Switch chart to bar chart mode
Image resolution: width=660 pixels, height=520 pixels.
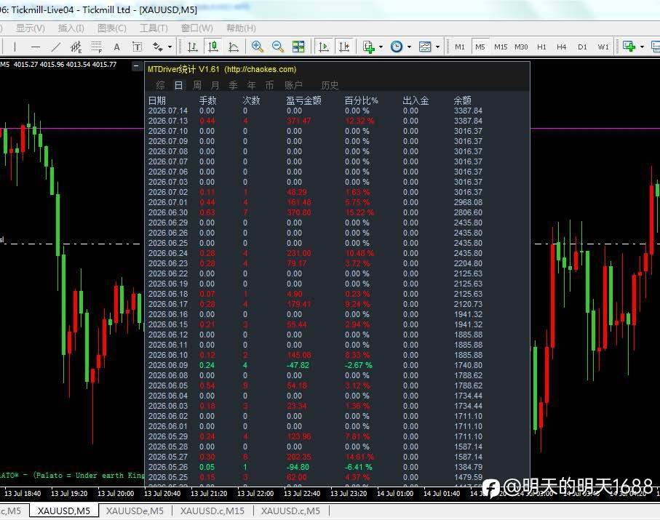pyautogui.click(x=193, y=47)
